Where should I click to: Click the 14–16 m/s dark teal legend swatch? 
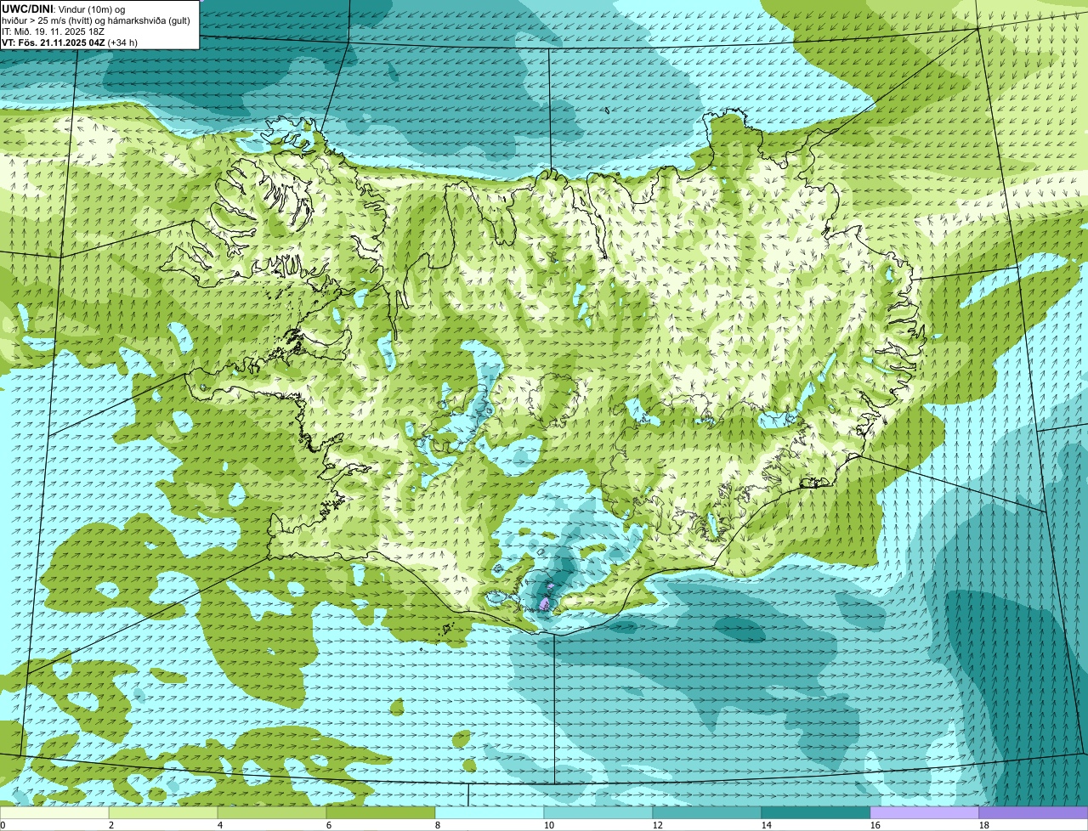tap(816, 813)
